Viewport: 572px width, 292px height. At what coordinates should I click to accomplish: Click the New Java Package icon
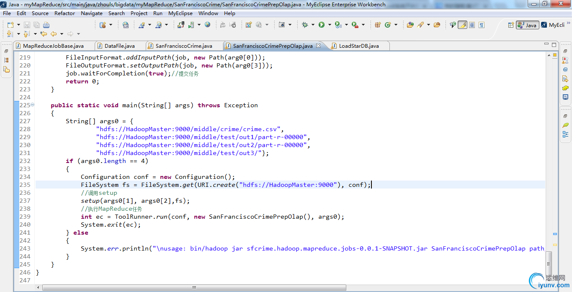pos(378,25)
